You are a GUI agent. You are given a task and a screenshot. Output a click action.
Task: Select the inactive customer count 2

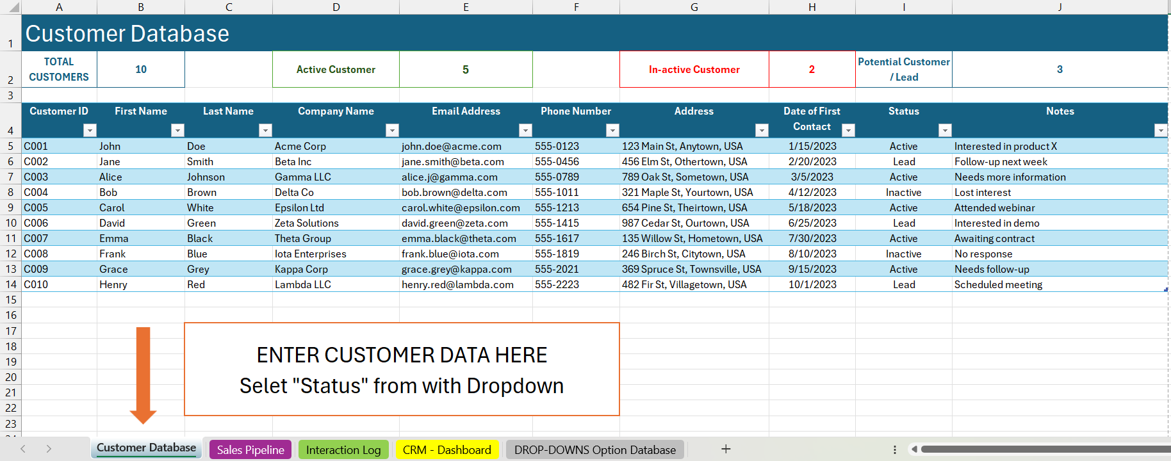[812, 69]
